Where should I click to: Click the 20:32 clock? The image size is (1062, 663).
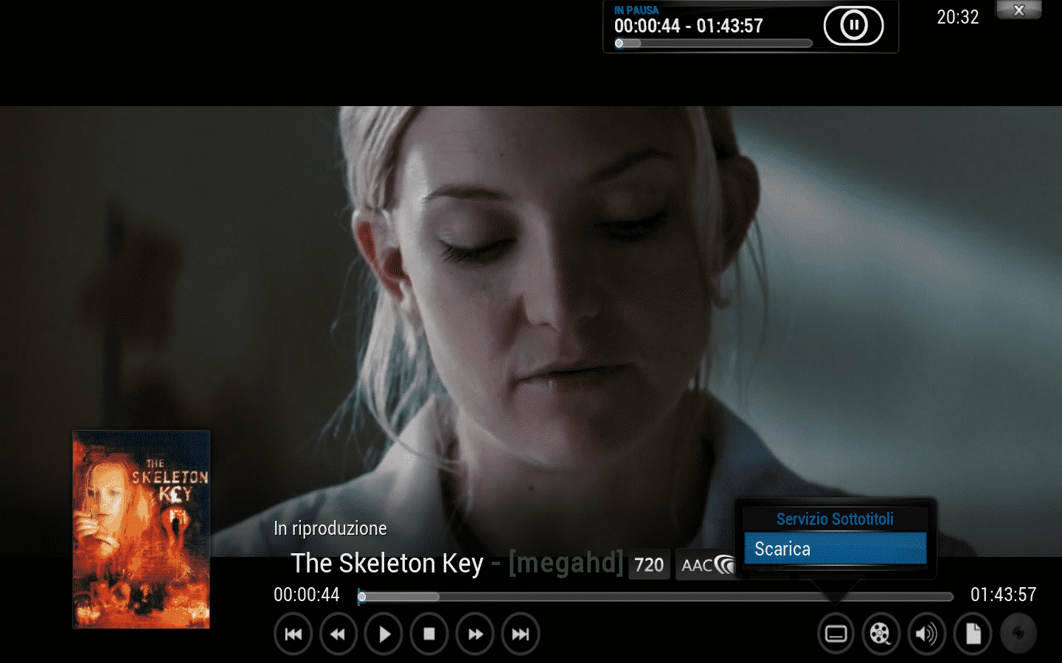(x=957, y=17)
